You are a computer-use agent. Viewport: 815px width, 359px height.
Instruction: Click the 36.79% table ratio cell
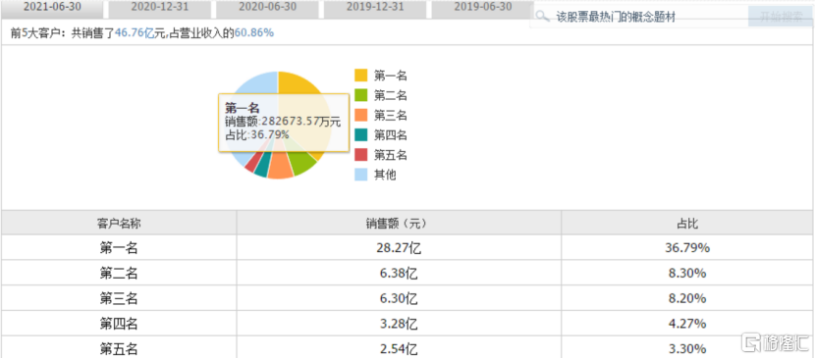687,248
